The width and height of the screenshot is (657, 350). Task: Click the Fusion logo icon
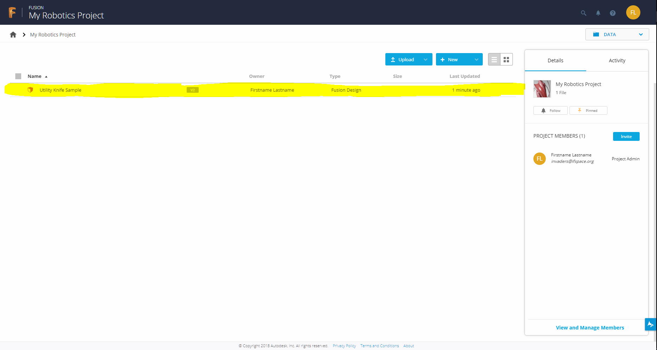[12, 13]
